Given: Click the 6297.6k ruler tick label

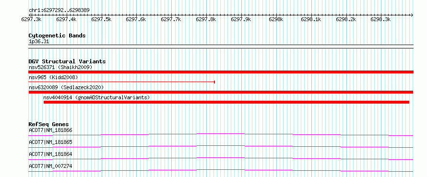Looking at the screenshot, I should tap(136, 19).
